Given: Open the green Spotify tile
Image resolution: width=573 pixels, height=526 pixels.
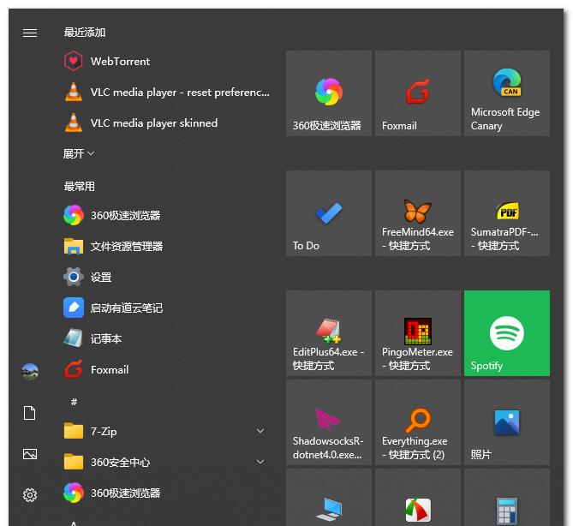Looking at the screenshot, I should (x=507, y=333).
